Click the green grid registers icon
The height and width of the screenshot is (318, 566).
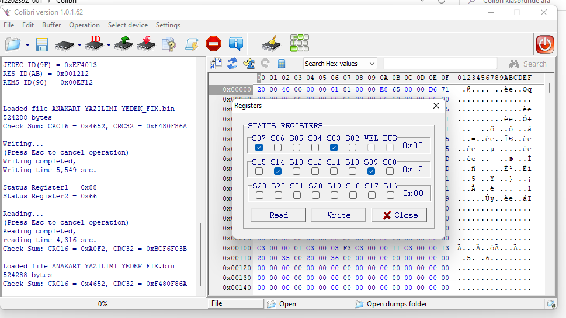click(299, 43)
